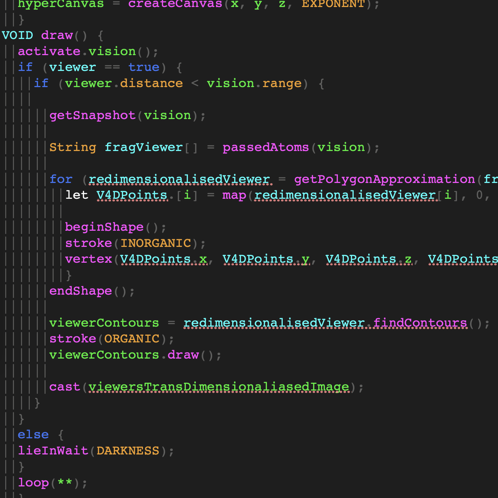The image size is (498, 498).
Task: Click the "else" keyword
Action: click(33, 434)
